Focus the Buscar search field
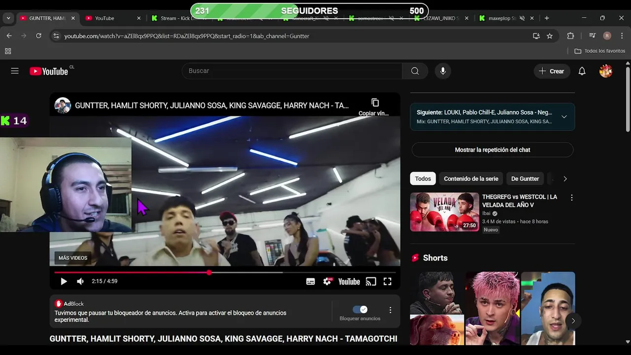 (x=292, y=71)
